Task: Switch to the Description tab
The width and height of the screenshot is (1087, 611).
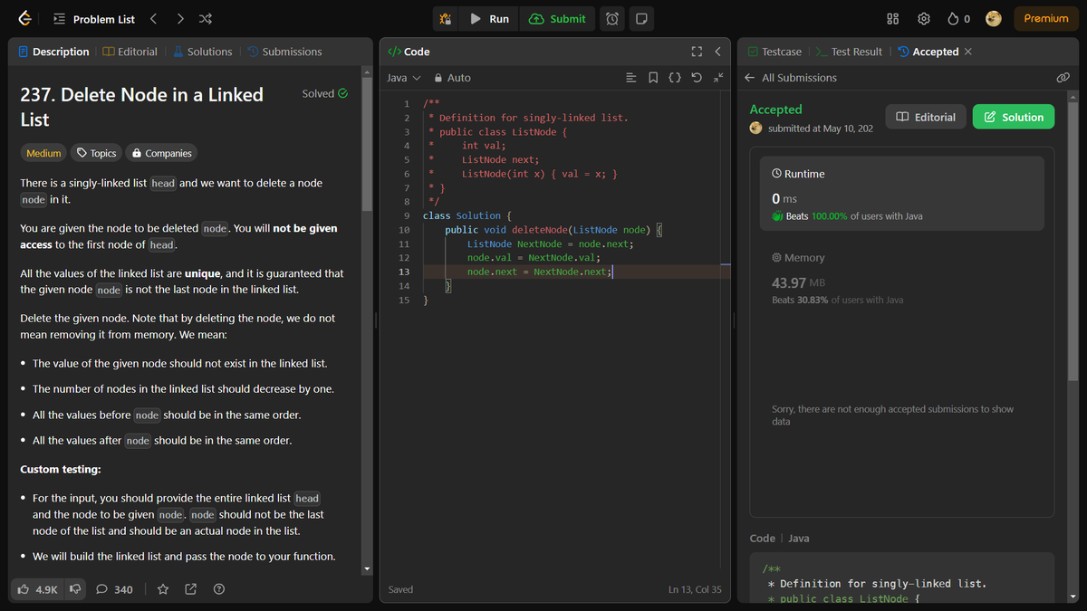Action: tap(54, 52)
